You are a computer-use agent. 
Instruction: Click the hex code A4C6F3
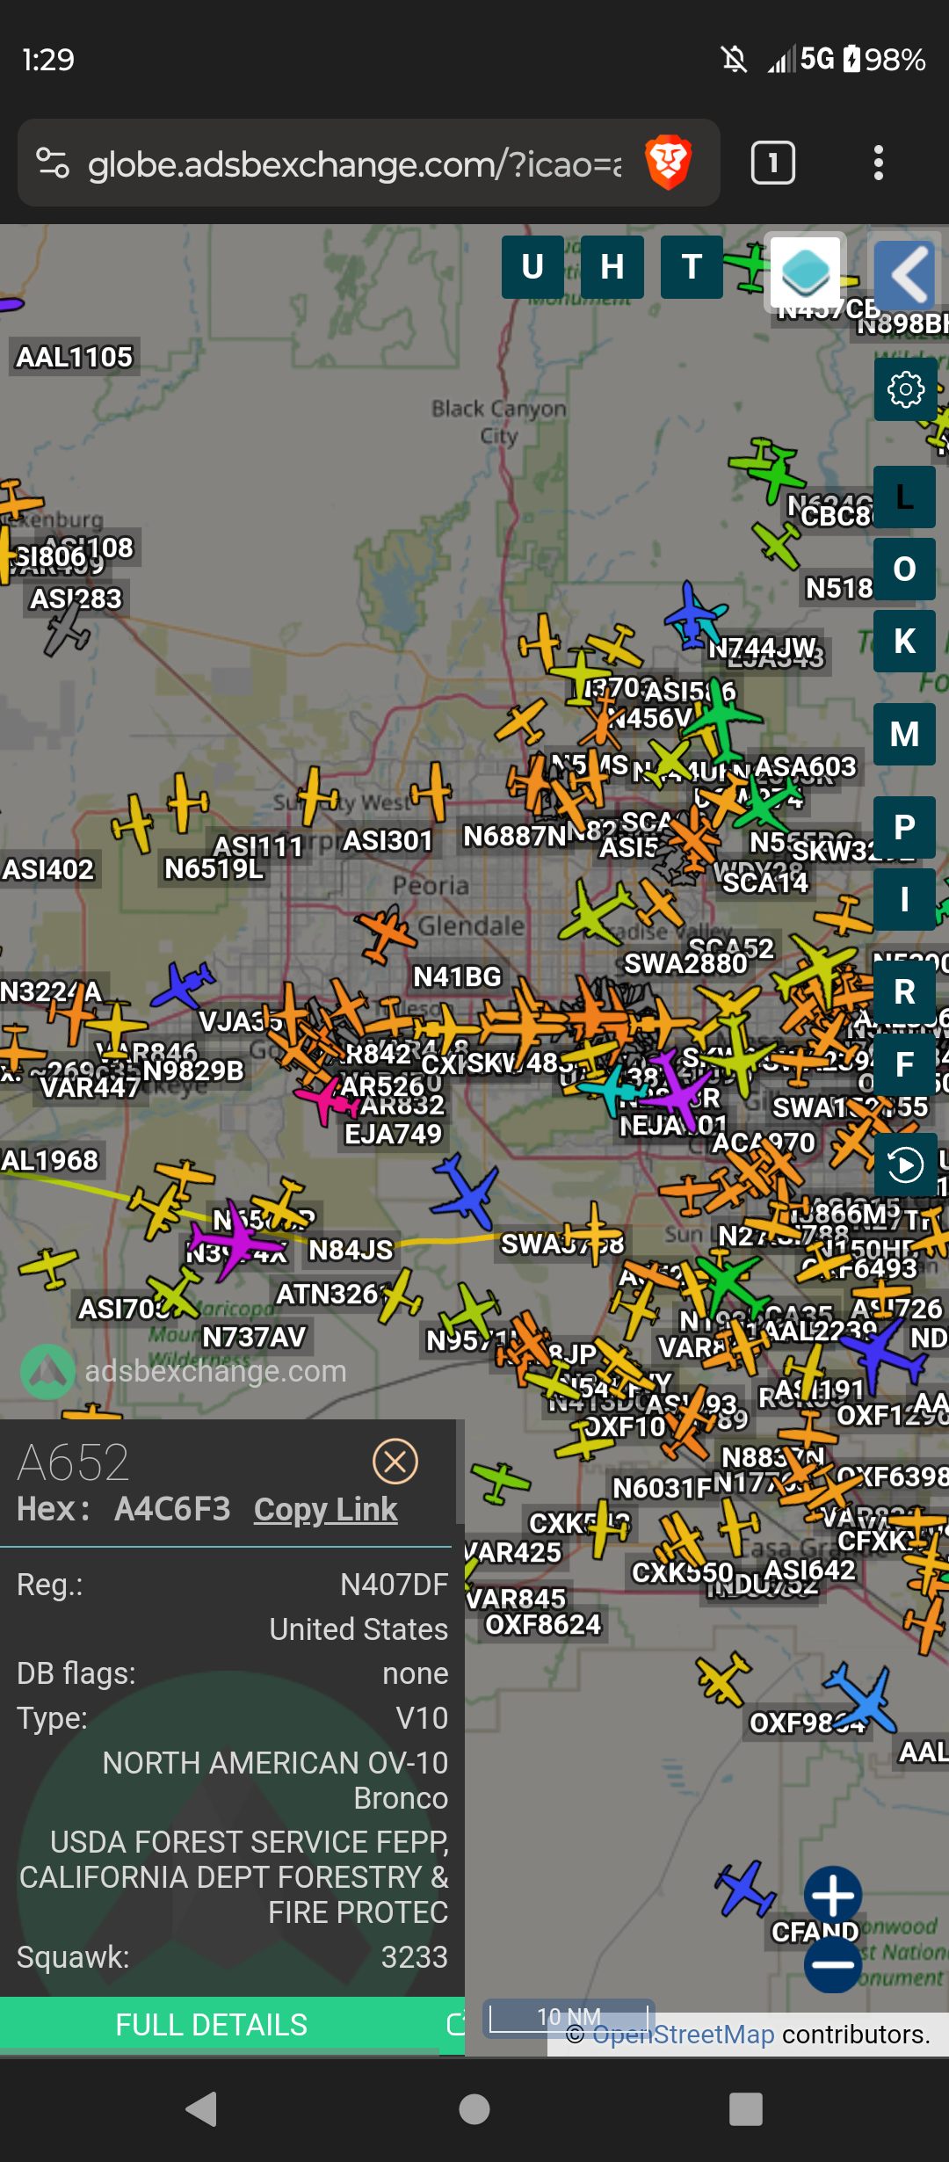tap(172, 1509)
